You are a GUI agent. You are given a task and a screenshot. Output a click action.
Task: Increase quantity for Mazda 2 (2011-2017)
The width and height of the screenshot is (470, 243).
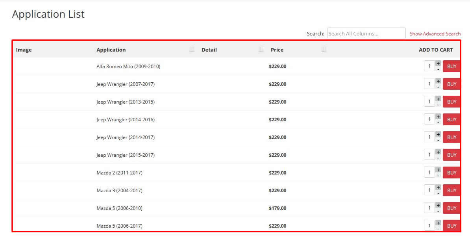[438, 169]
